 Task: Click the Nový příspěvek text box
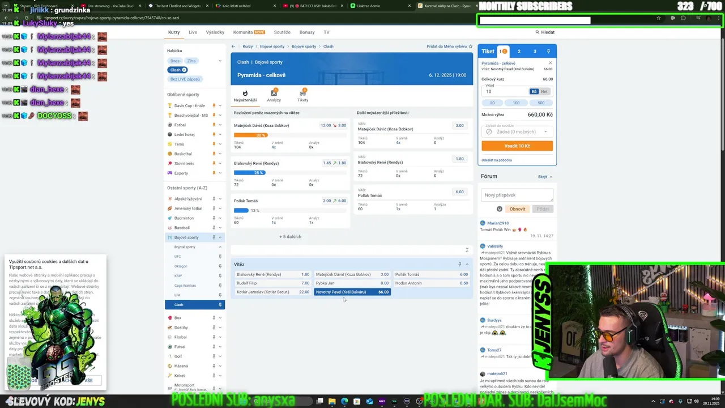click(x=517, y=195)
